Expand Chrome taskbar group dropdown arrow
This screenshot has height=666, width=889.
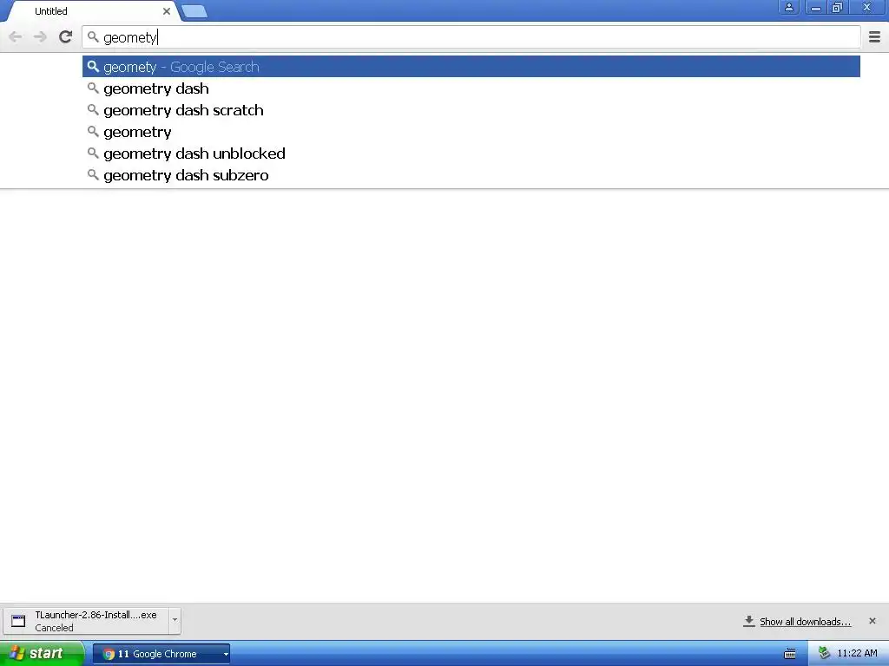(x=226, y=654)
